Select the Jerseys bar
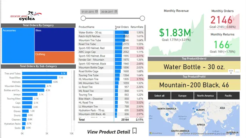This screenshot has height=138, width=246. click(x=30, y=94)
